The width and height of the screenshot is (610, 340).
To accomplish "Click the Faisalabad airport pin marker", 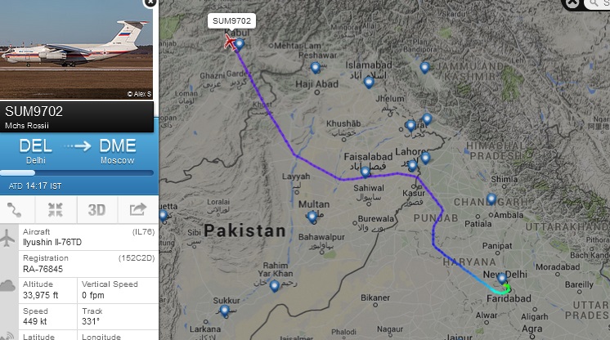I will pos(365,172).
